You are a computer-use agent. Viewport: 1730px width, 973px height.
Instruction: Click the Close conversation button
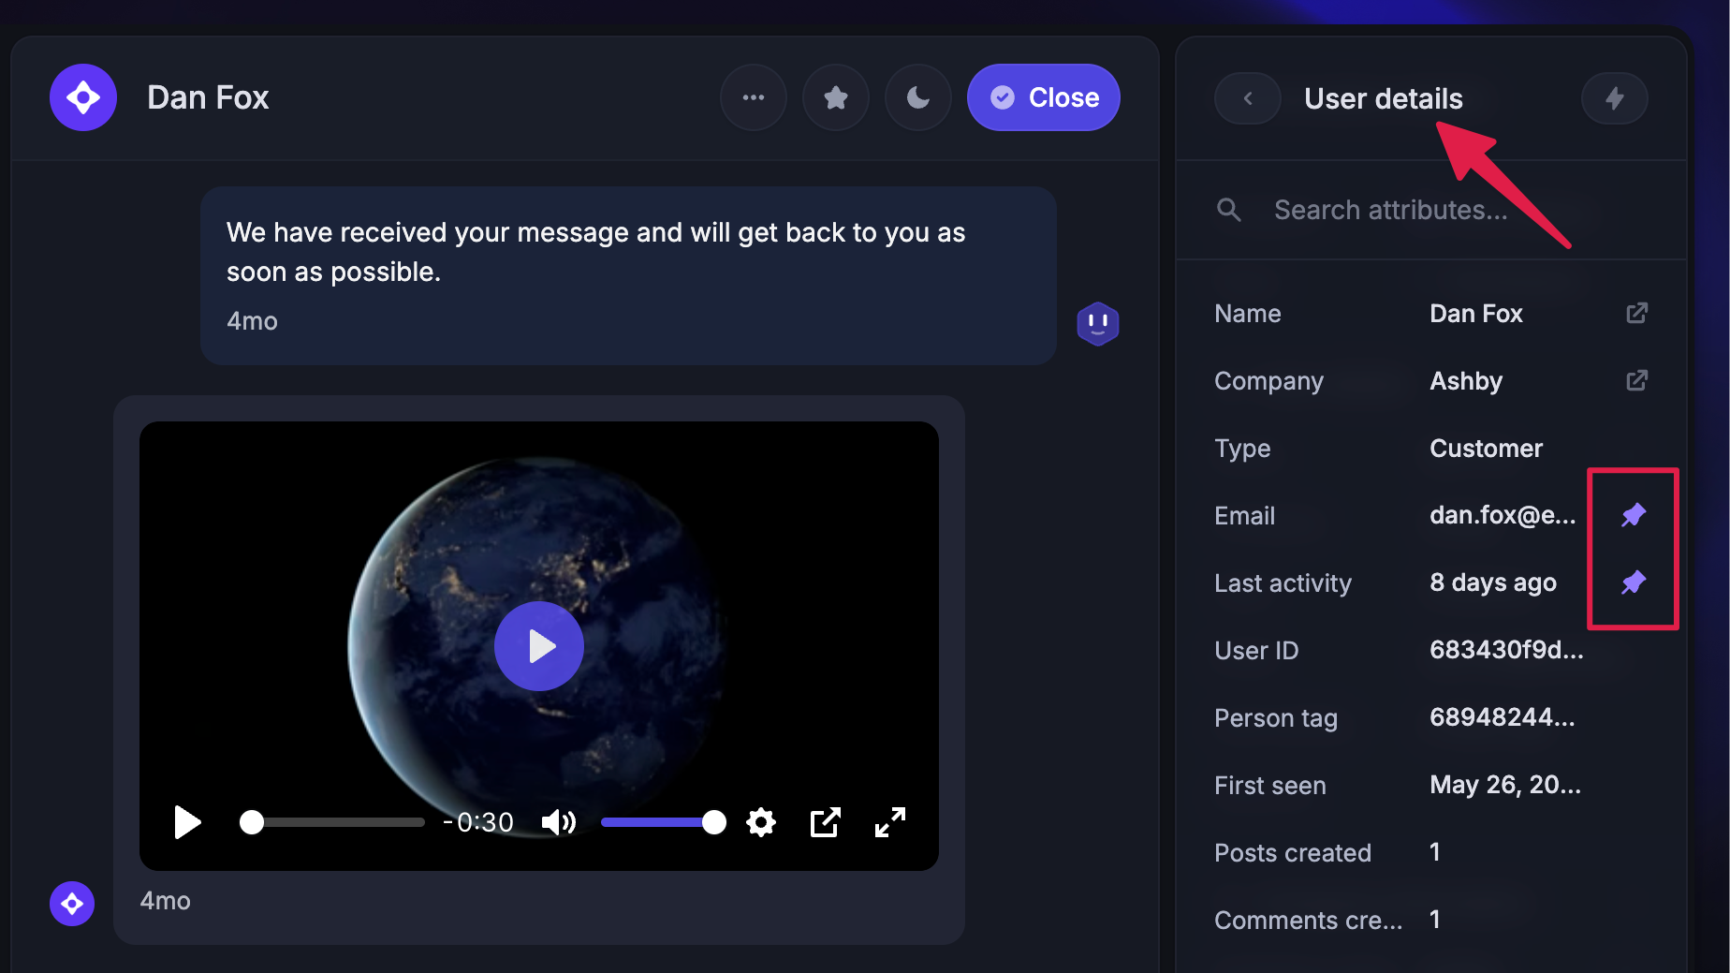(1043, 97)
